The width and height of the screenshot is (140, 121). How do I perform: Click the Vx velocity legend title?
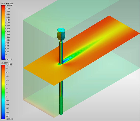coord(7,4)
